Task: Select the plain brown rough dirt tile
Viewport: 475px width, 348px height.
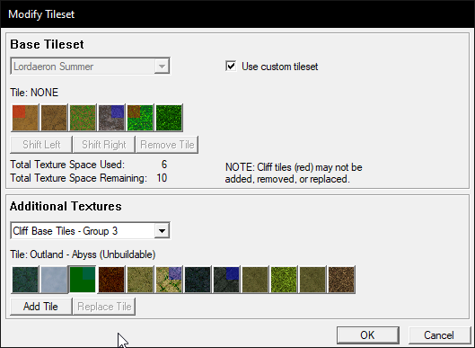Action: (x=54, y=118)
